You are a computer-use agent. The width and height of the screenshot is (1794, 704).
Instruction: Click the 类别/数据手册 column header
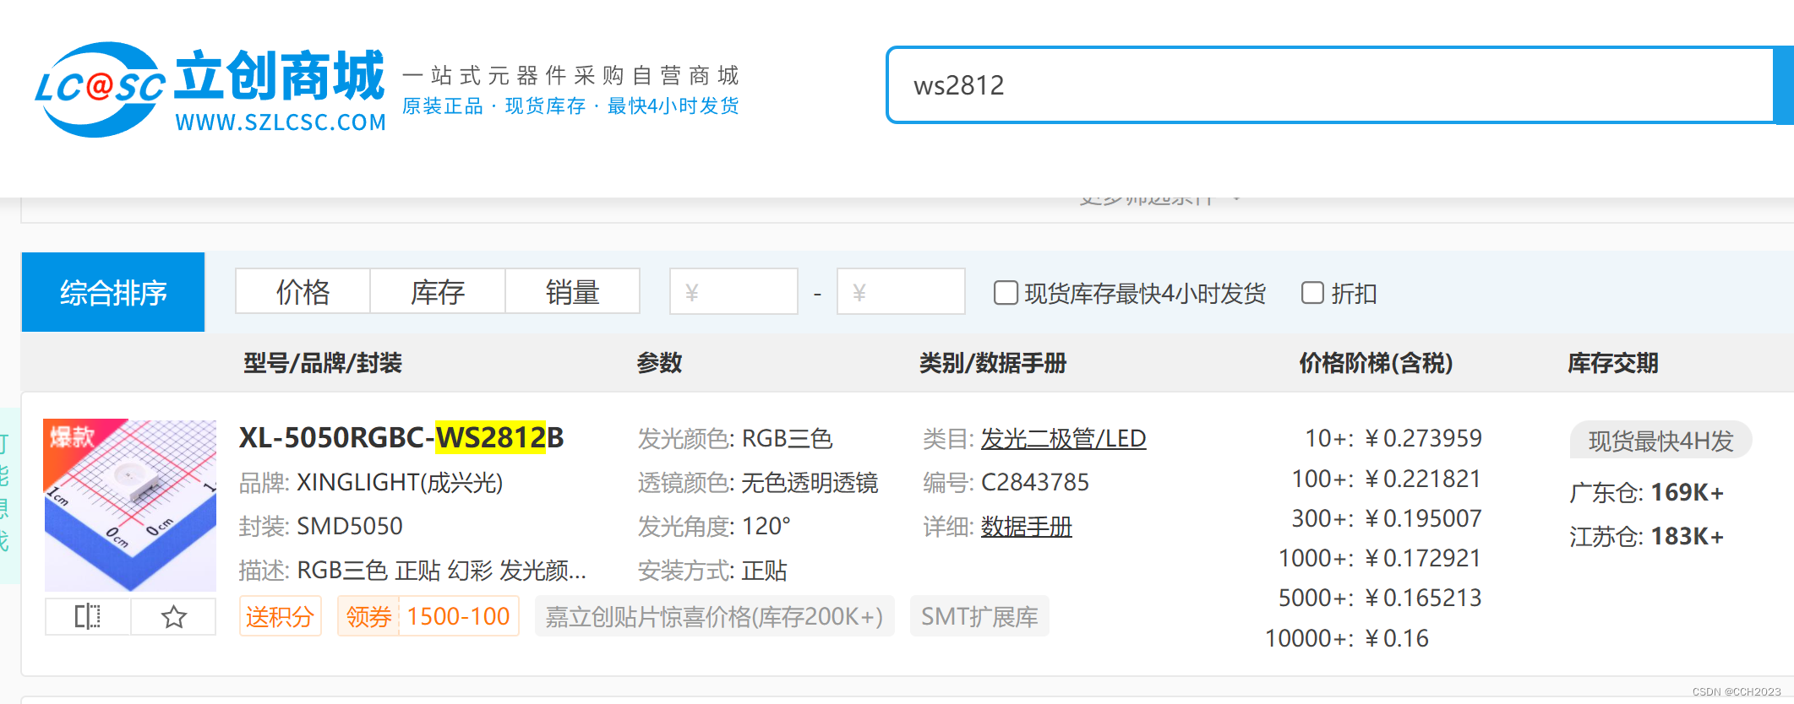click(993, 363)
